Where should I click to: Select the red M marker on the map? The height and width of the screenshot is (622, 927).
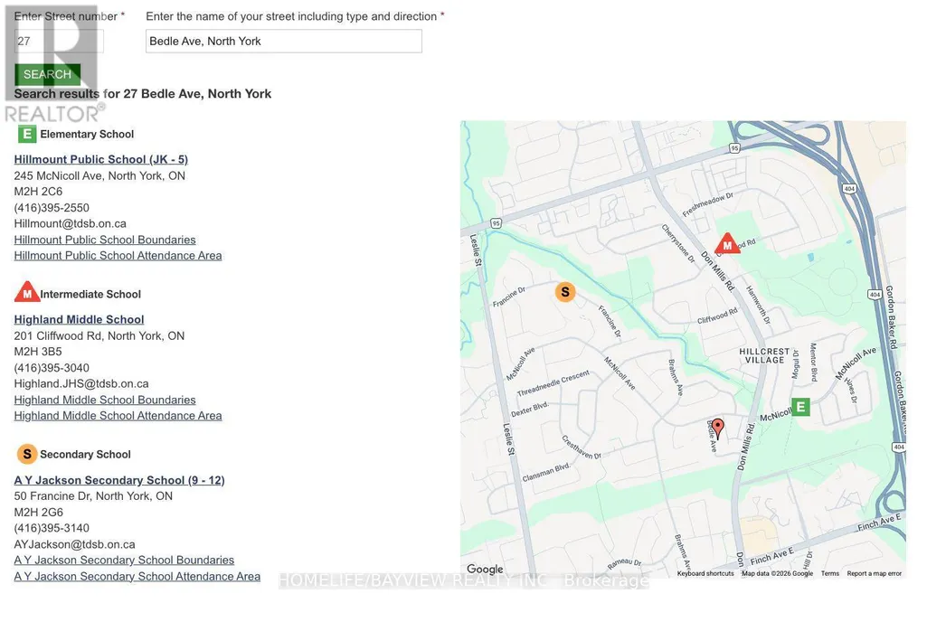[727, 244]
